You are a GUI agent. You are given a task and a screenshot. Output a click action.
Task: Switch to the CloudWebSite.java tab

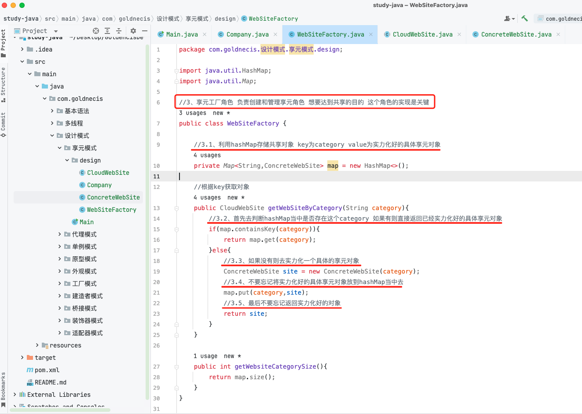tap(423, 34)
